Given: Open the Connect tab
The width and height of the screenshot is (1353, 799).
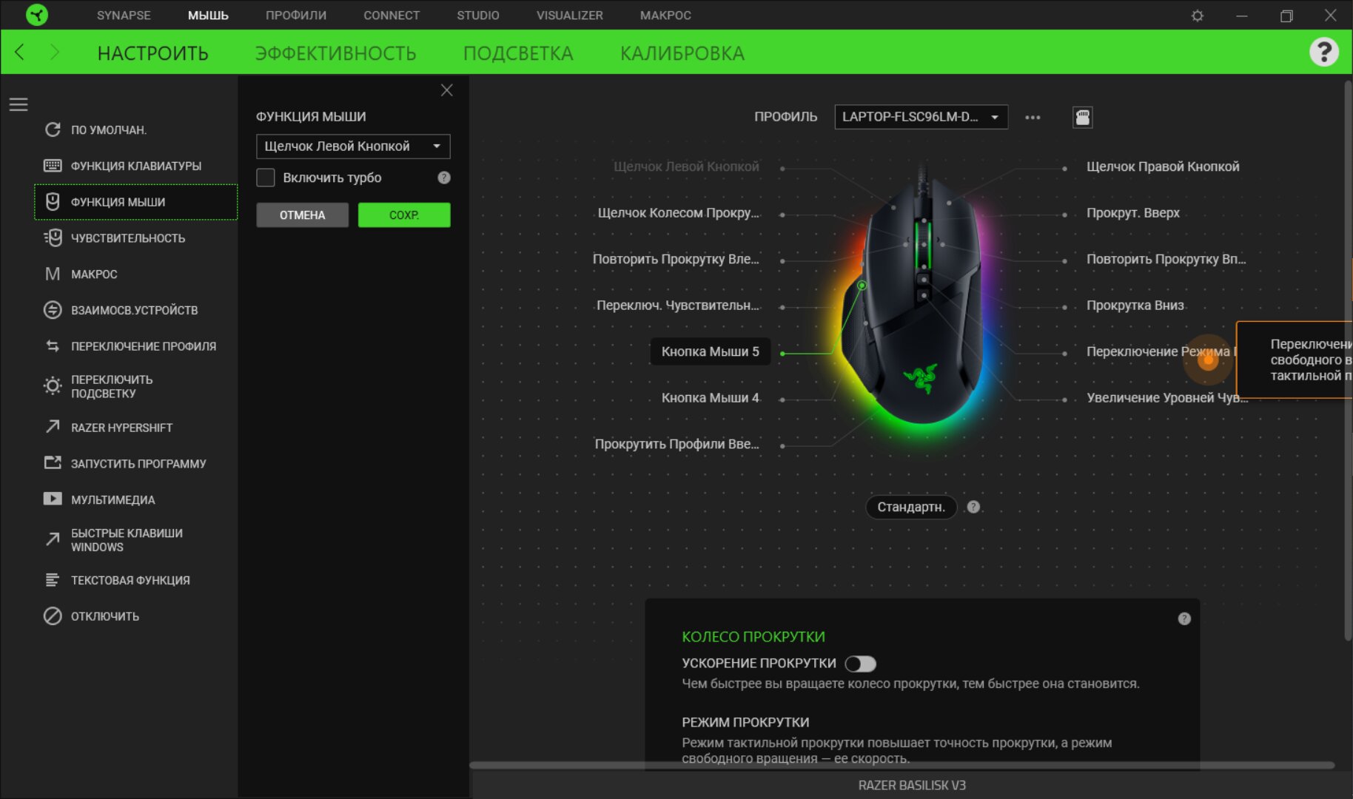Looking at the screenshot, I should click(x=392, y=15).
